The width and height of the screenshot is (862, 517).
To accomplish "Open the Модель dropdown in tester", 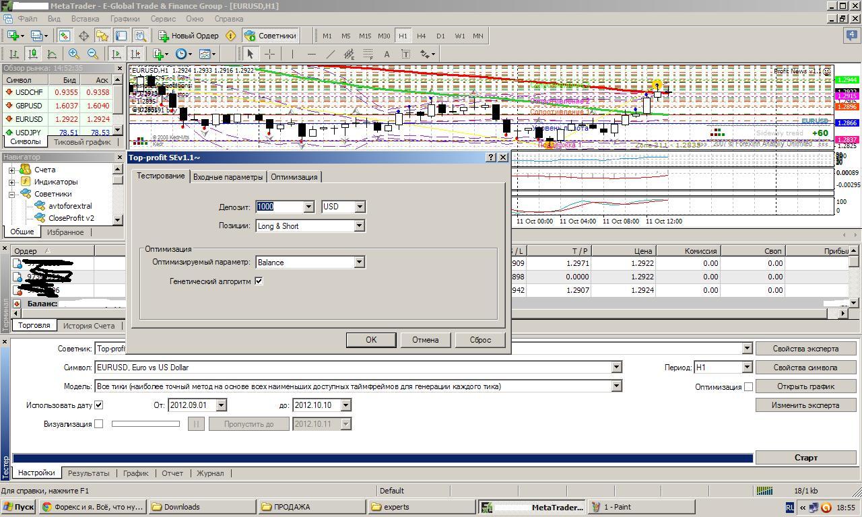I will coord(616,386).
